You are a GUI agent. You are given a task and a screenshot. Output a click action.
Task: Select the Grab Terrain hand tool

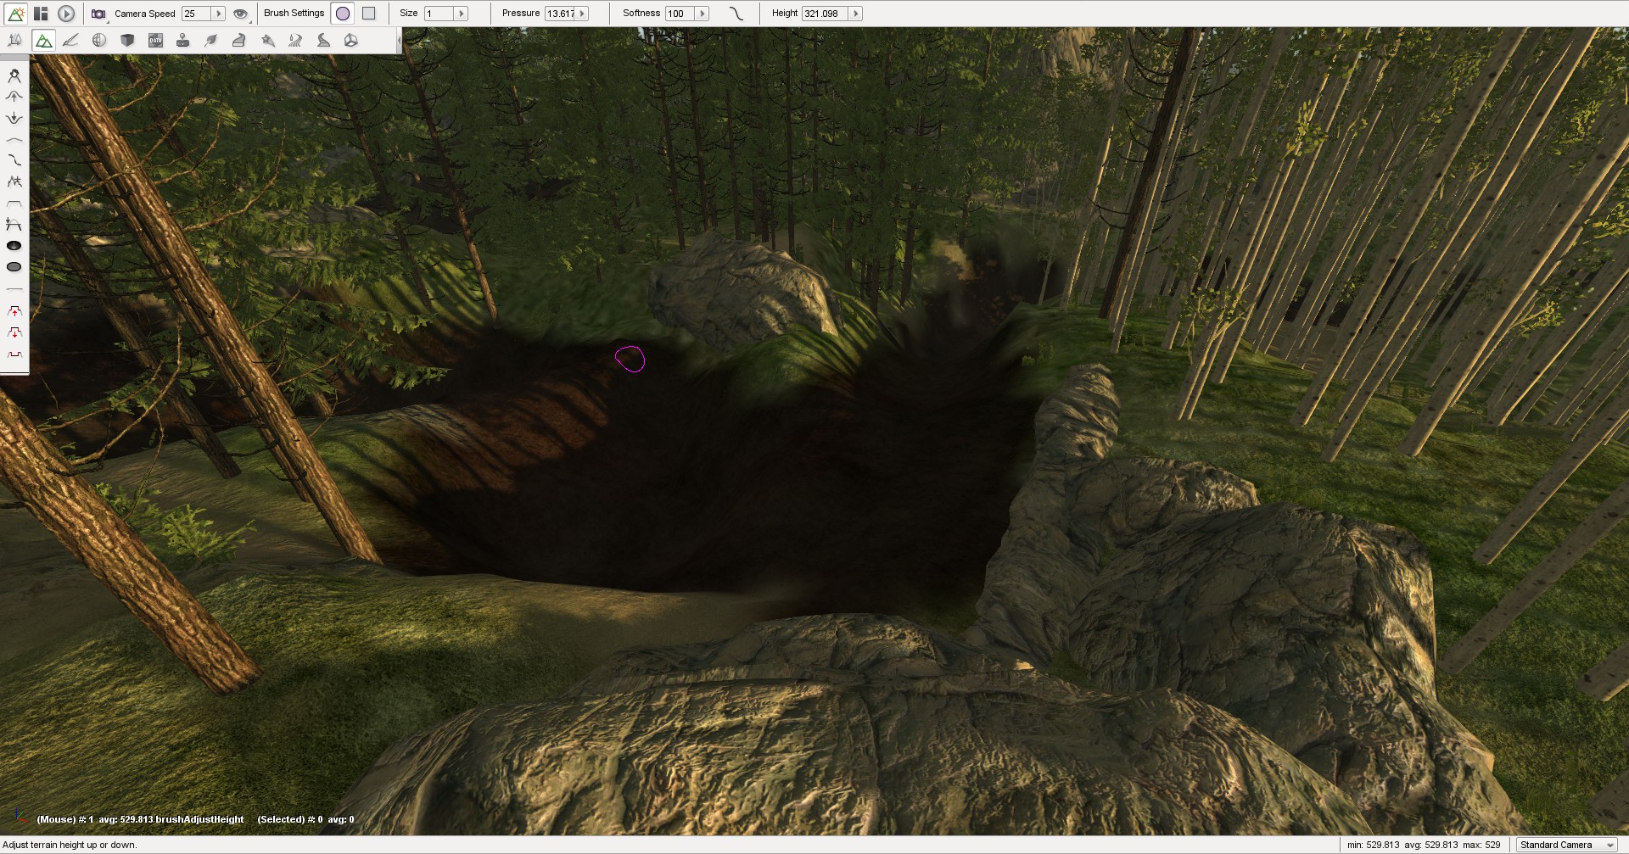pos(14,75)
